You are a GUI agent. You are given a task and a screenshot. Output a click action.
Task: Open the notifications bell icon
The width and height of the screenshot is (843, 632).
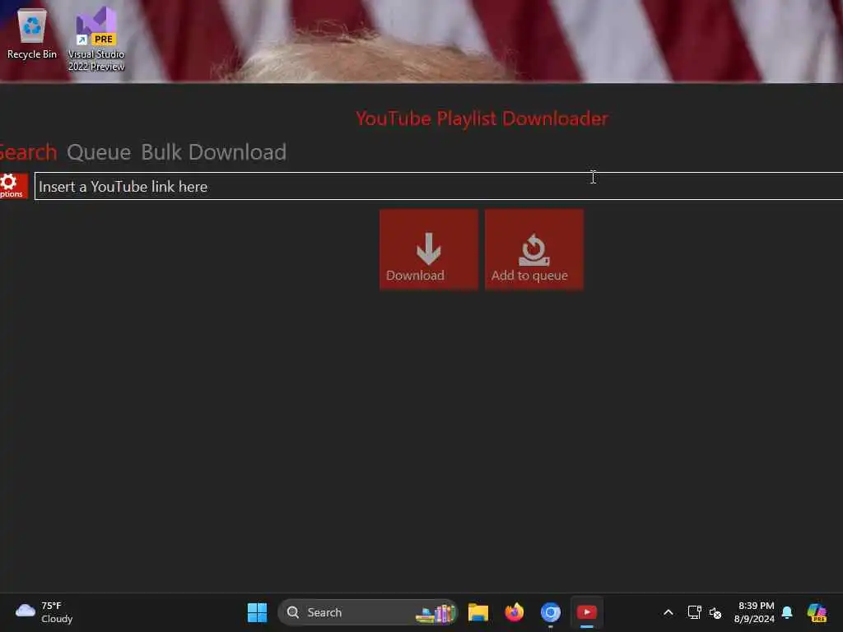tap(787, 612)
